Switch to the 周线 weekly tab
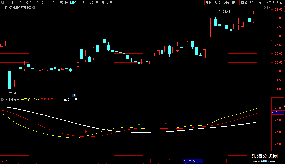 [82, 2]
